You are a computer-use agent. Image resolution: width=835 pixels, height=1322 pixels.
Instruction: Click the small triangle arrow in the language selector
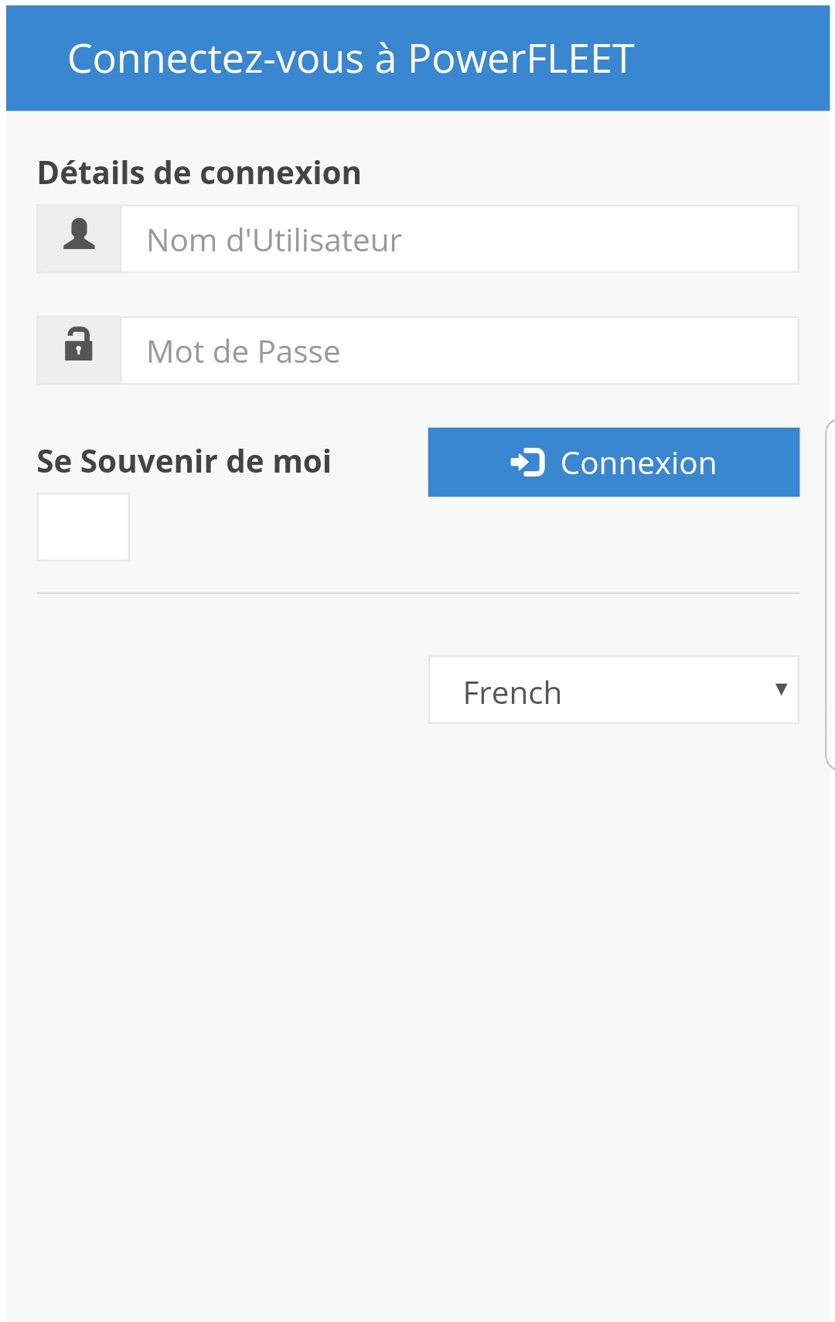[x=781, y=689]
